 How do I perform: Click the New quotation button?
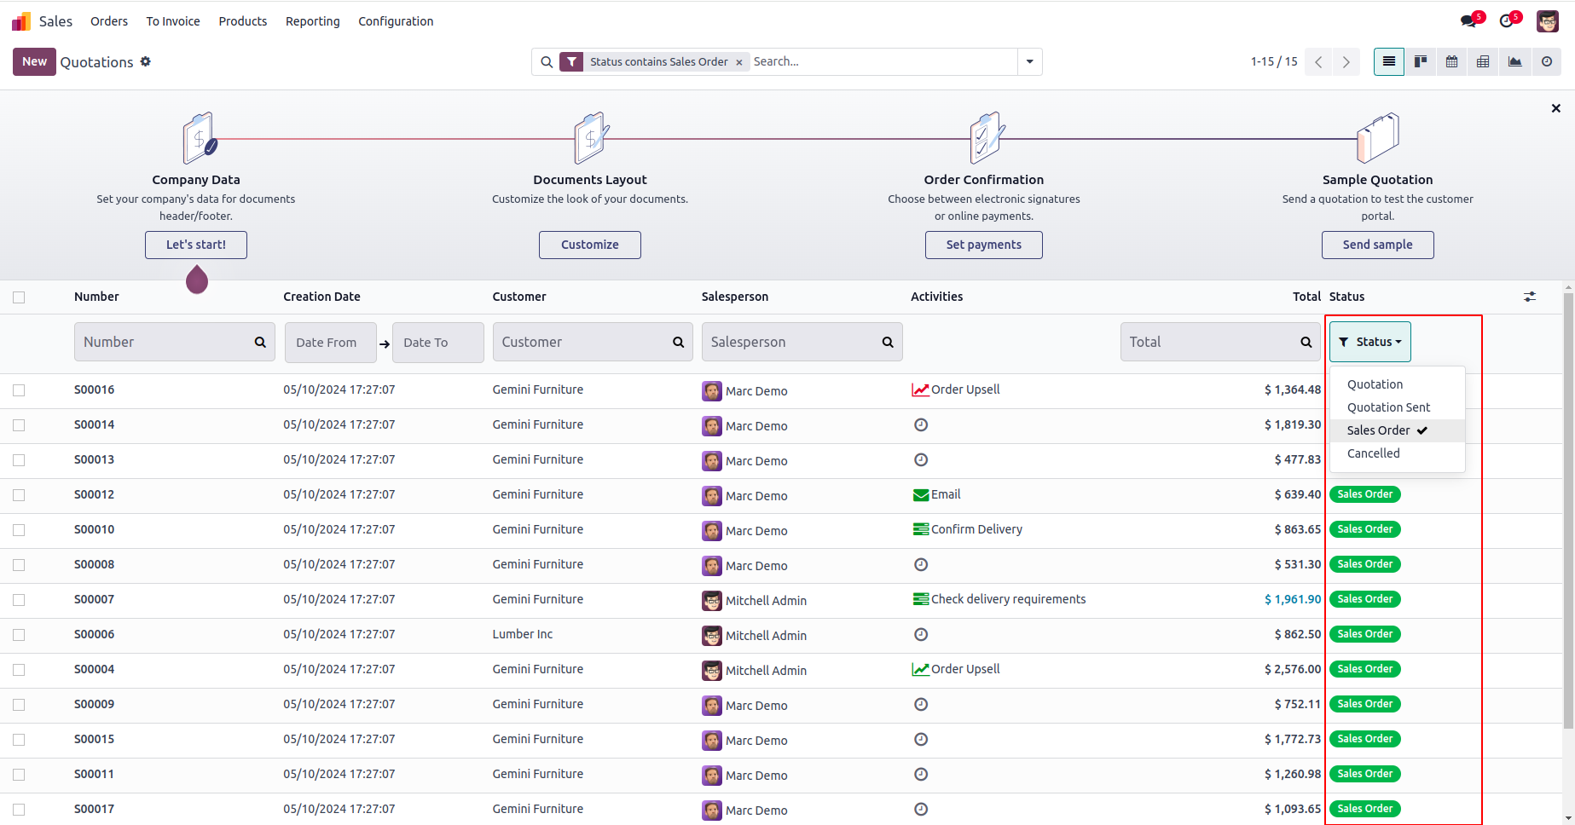34,61
